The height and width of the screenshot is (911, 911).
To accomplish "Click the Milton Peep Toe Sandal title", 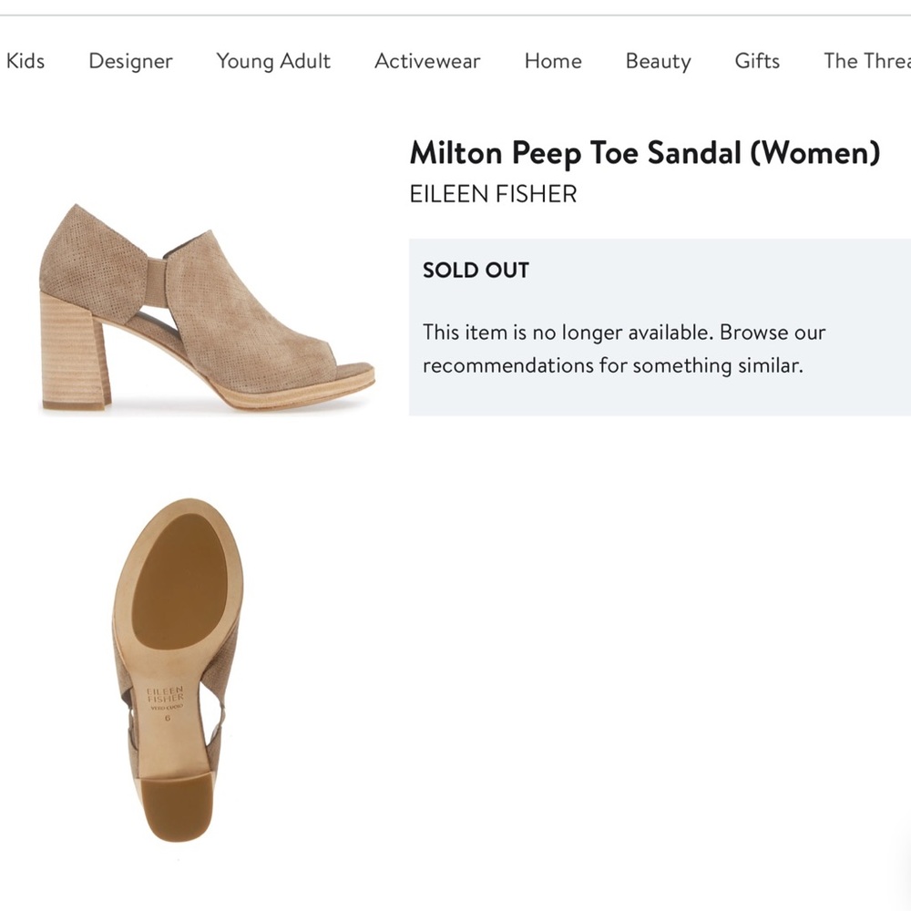I will [x=642, y=153].
